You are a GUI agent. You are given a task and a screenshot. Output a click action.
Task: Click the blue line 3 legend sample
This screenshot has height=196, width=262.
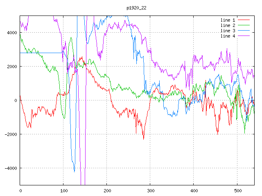[x=244, y=31]
